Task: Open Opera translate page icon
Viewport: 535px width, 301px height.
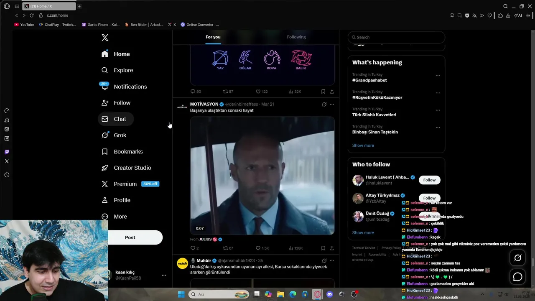Action: pos(474,15)
